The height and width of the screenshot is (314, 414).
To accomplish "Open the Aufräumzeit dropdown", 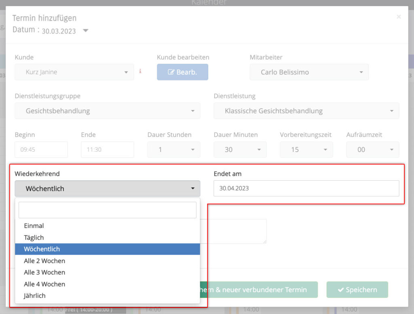I will (x=372, y=150).
